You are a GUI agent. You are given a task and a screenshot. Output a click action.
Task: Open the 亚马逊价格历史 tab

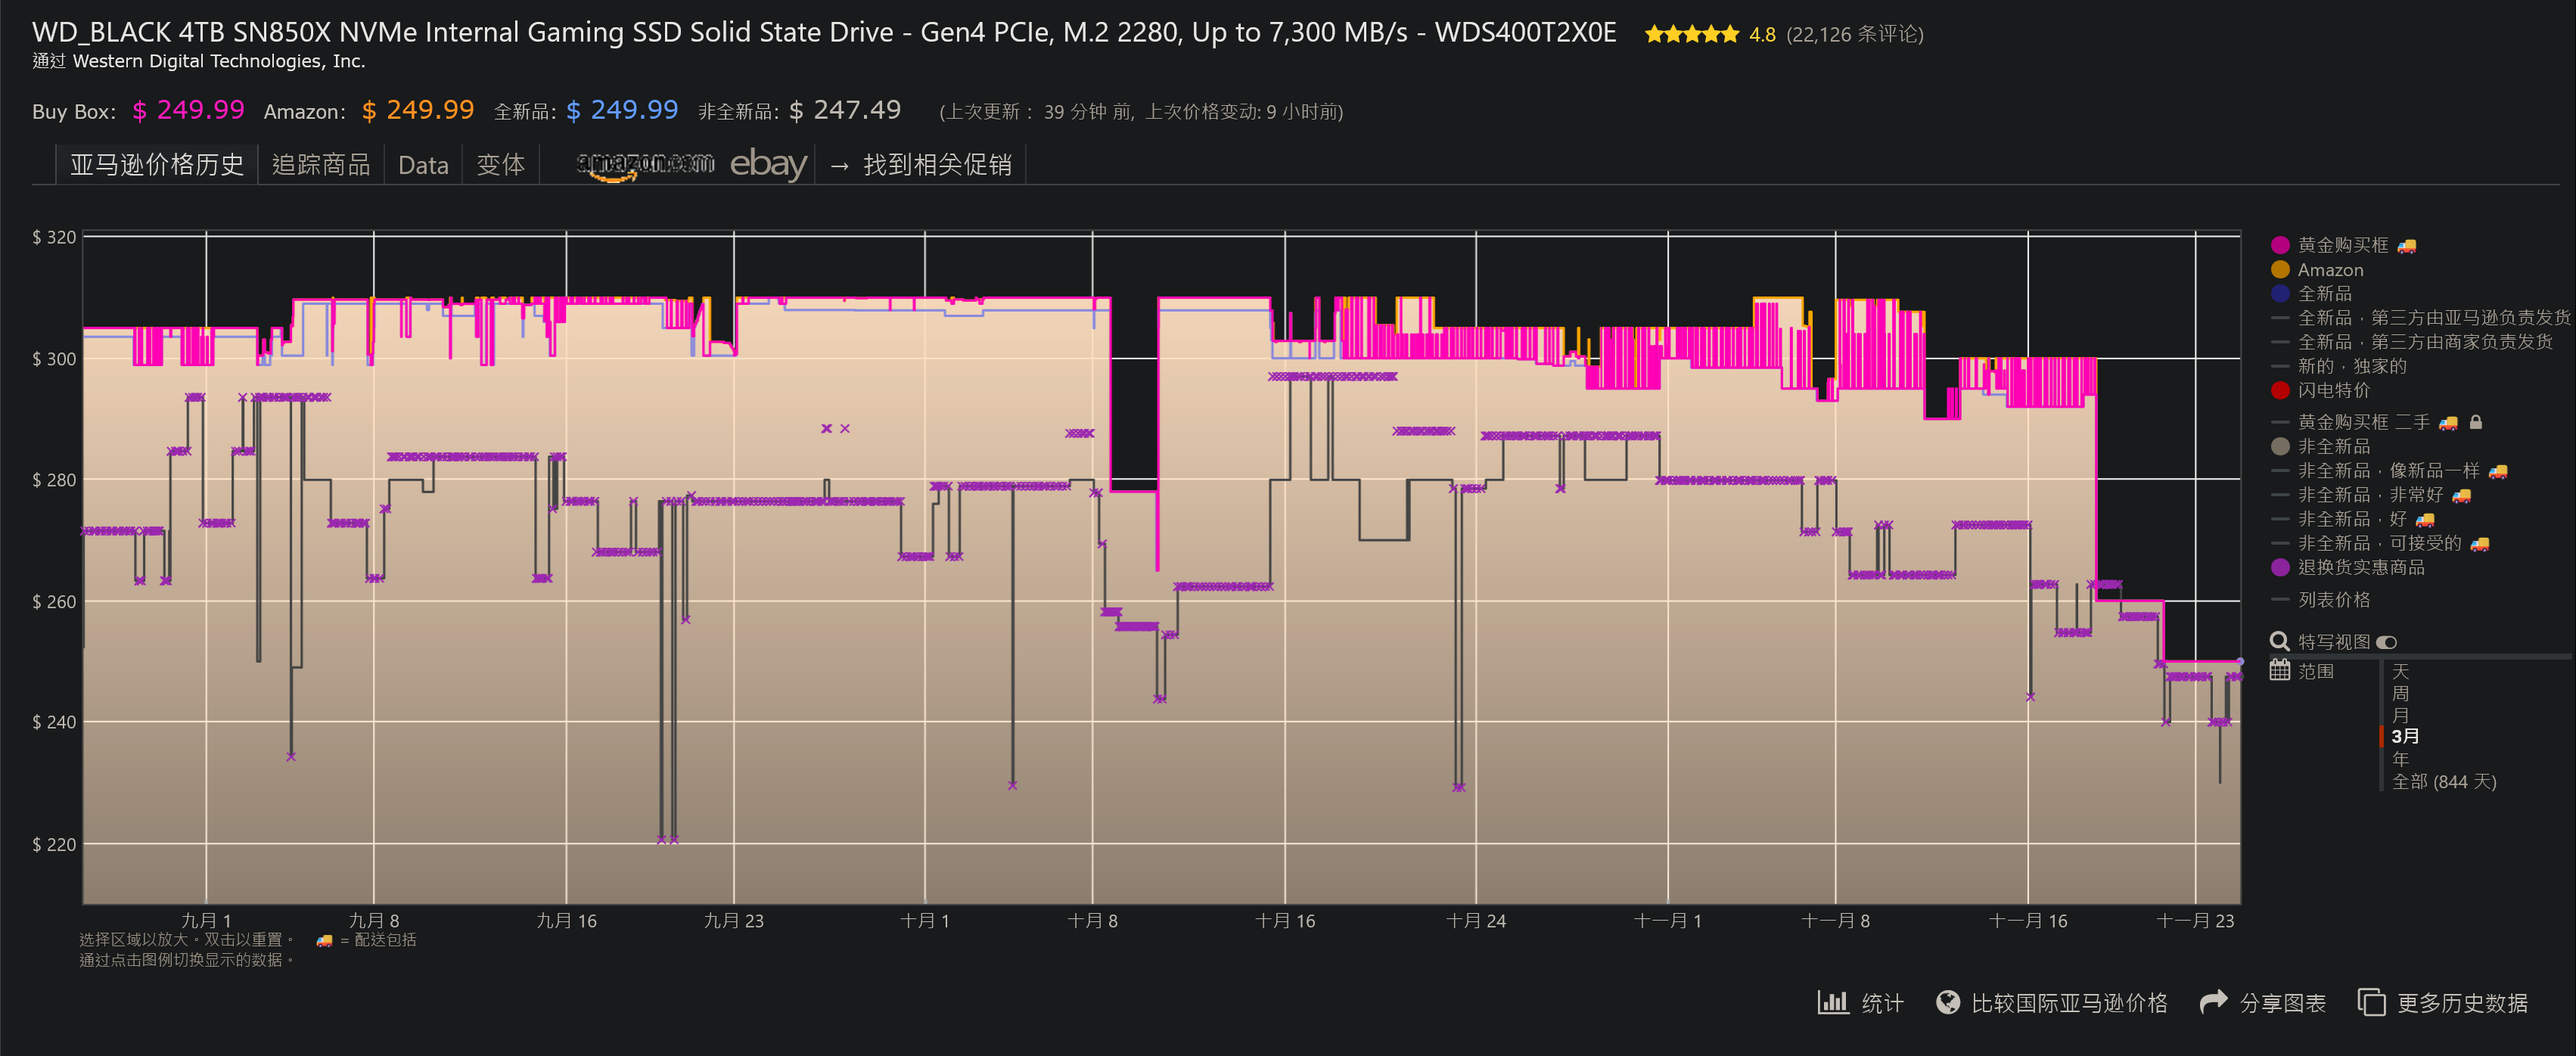point(157,165)
